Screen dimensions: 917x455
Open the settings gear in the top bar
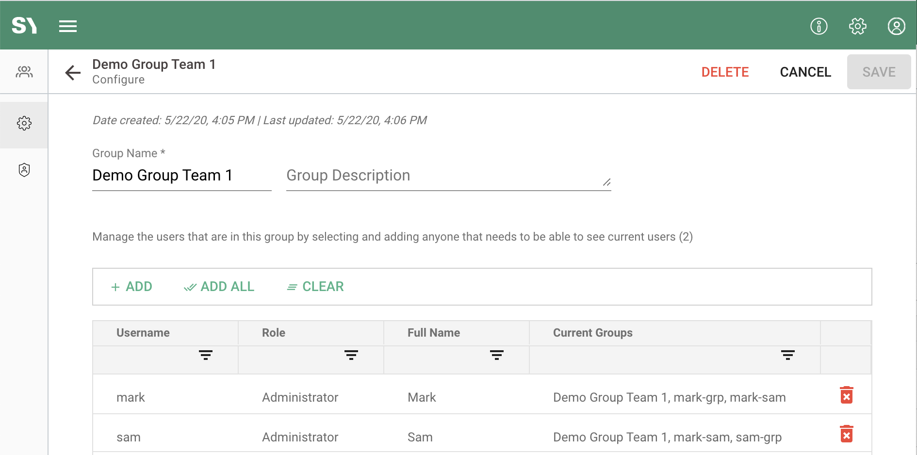click(857, 26)
